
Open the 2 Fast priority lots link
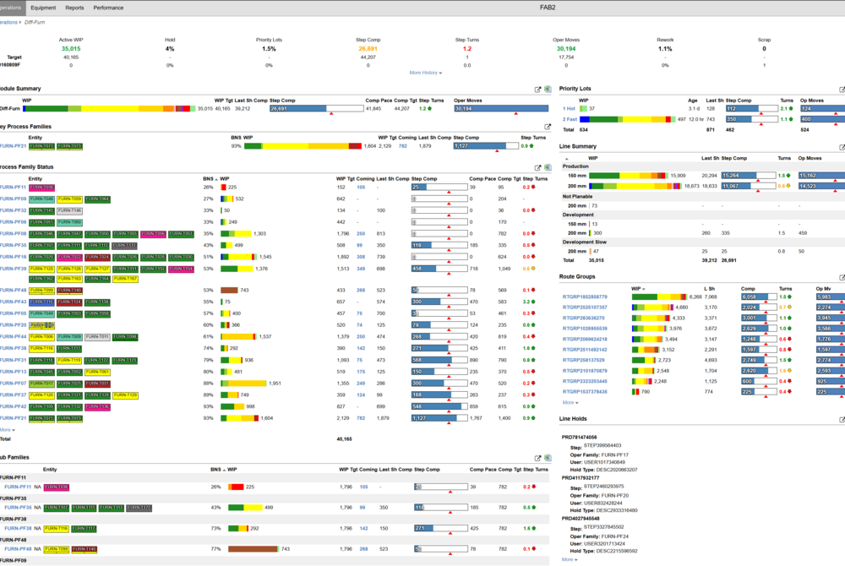[x=570, y=120]
